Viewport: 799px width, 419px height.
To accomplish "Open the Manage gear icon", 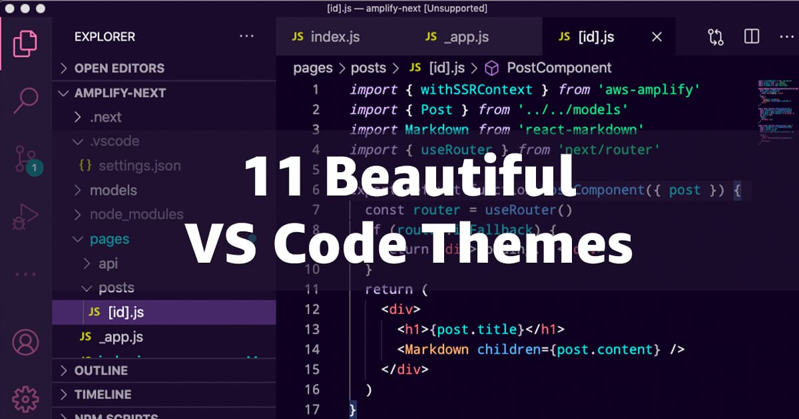I will tap(25, 398).
